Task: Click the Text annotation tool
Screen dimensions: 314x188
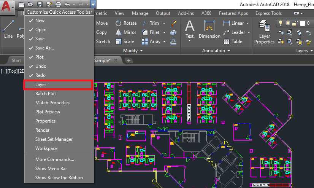Action: tap(189, 30)
